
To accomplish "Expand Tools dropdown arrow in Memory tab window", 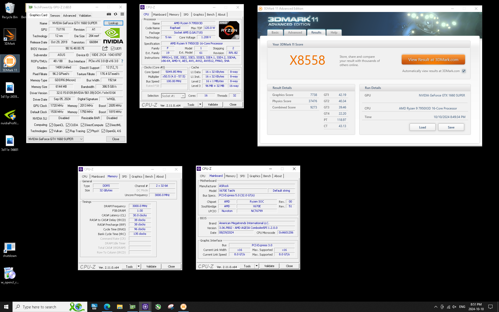I will [x=139, y=266].
